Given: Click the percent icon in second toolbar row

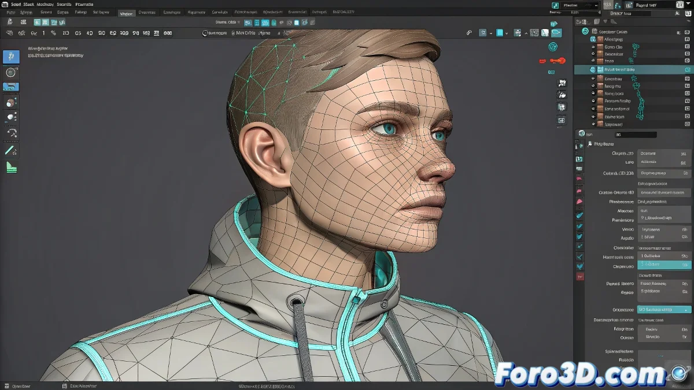Looking at the screenshot, I should 53,34.
